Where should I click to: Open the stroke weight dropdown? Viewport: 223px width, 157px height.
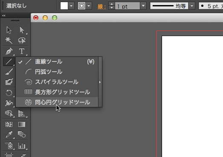pos(143,6)
